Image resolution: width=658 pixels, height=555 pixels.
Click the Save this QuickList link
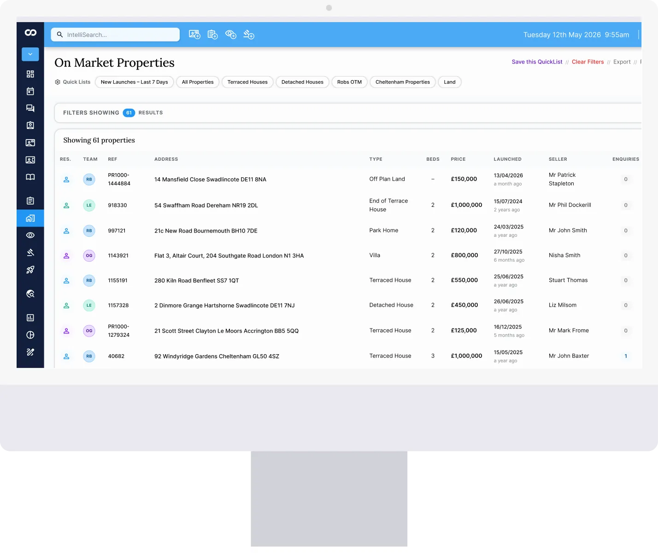pos(537,62)
